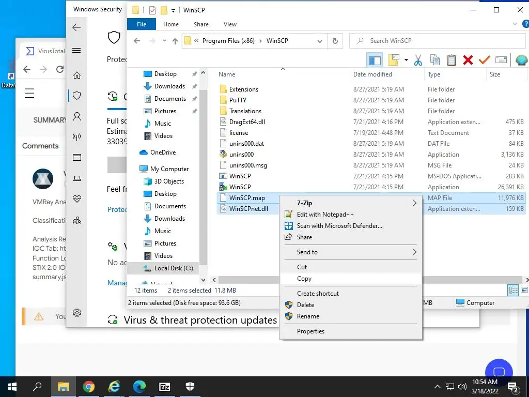
Task: Sort by Date modified column header
Action: [372, 74]
